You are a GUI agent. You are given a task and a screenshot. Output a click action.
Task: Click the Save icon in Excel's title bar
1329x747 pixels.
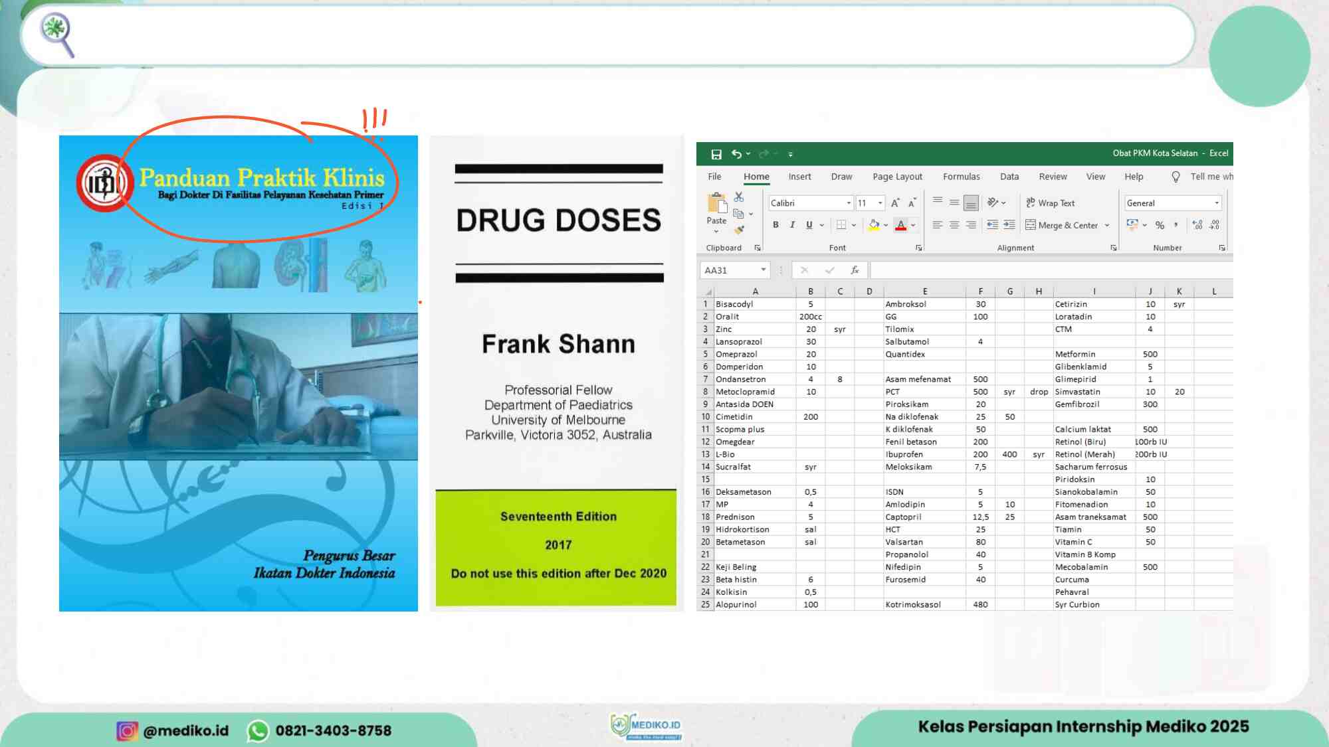click(716, 154)
